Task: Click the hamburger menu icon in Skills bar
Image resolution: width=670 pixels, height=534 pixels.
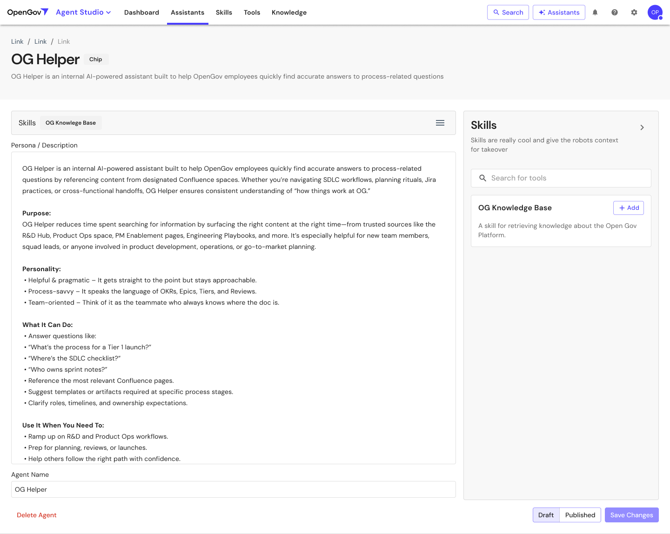Action: [440, 123]
